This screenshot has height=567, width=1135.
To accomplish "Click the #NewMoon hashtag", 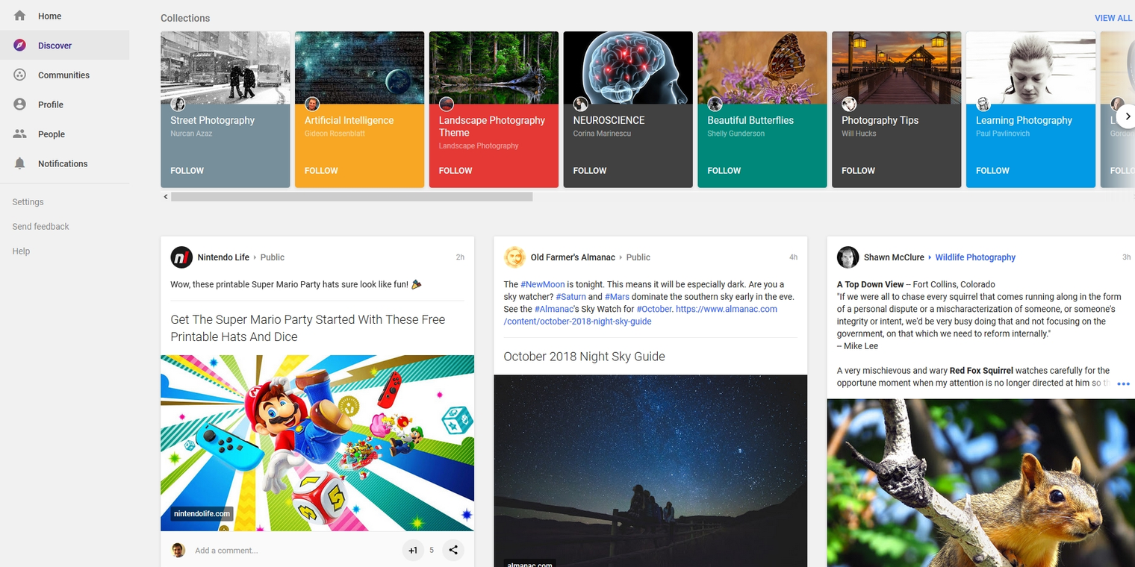I will click(x=542, y=284).
